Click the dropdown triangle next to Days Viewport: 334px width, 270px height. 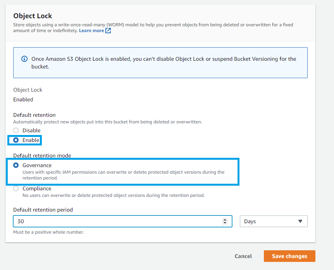tap(300, 221)
